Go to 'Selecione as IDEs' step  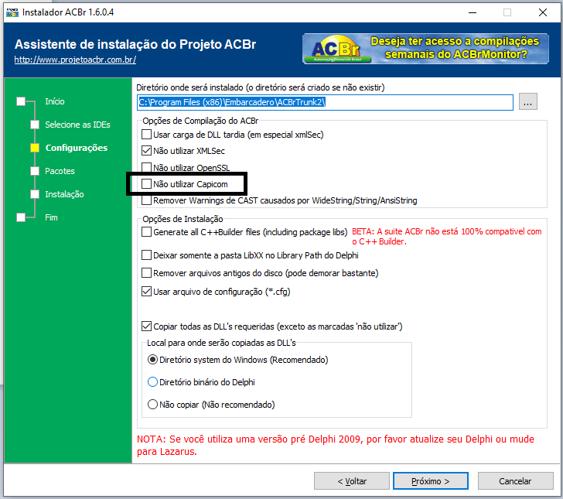click(x=77, y=125)
